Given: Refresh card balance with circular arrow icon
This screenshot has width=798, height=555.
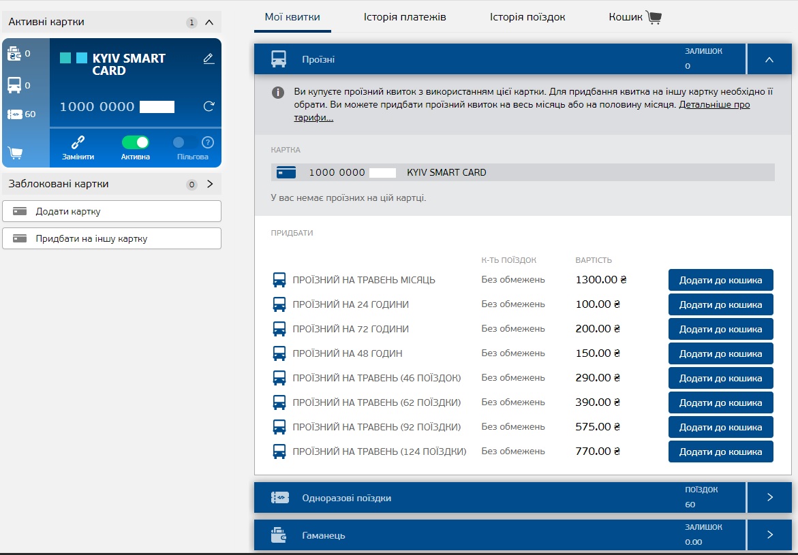Looking at the screenshot, I should [209, 106].
